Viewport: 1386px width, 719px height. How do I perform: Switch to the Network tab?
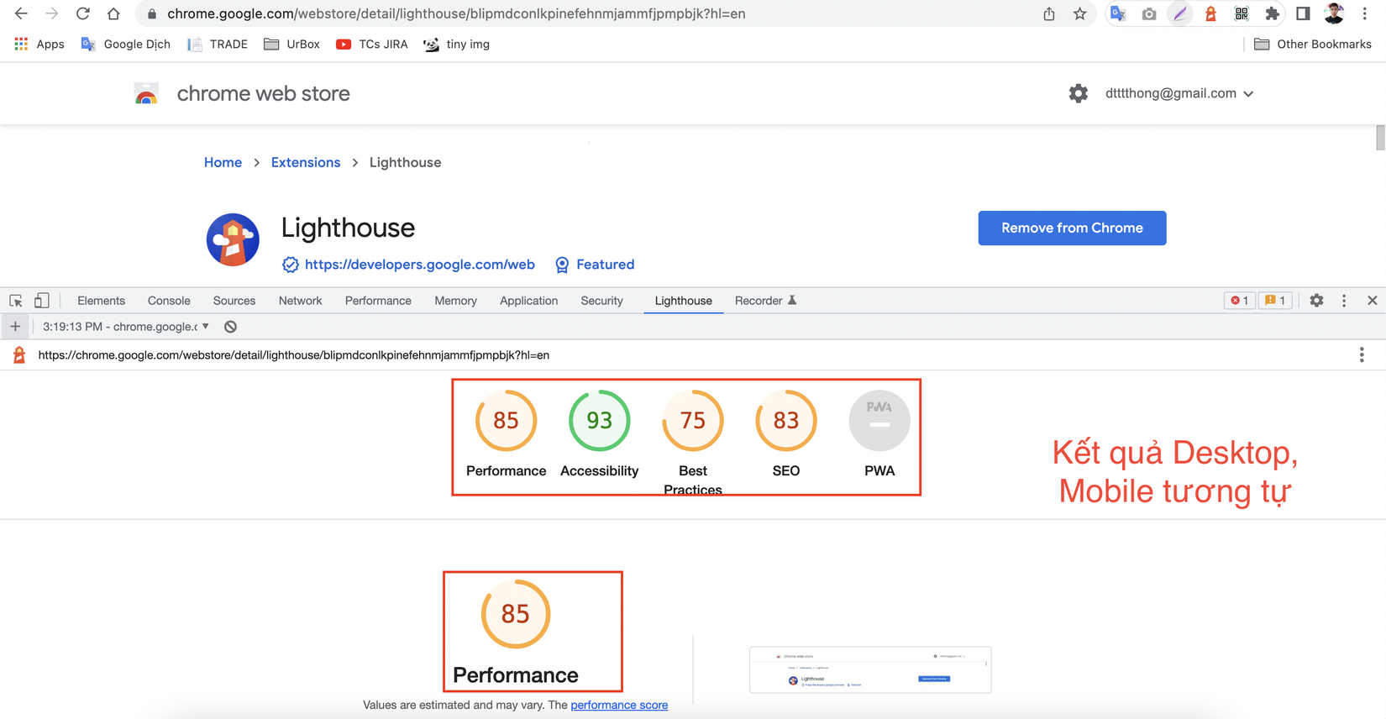(300, 301)
